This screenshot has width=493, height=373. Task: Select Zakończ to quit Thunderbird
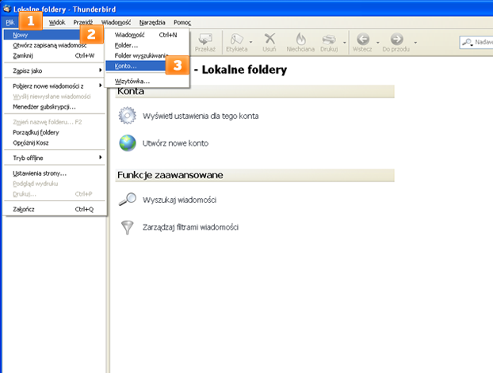point(55,209)
